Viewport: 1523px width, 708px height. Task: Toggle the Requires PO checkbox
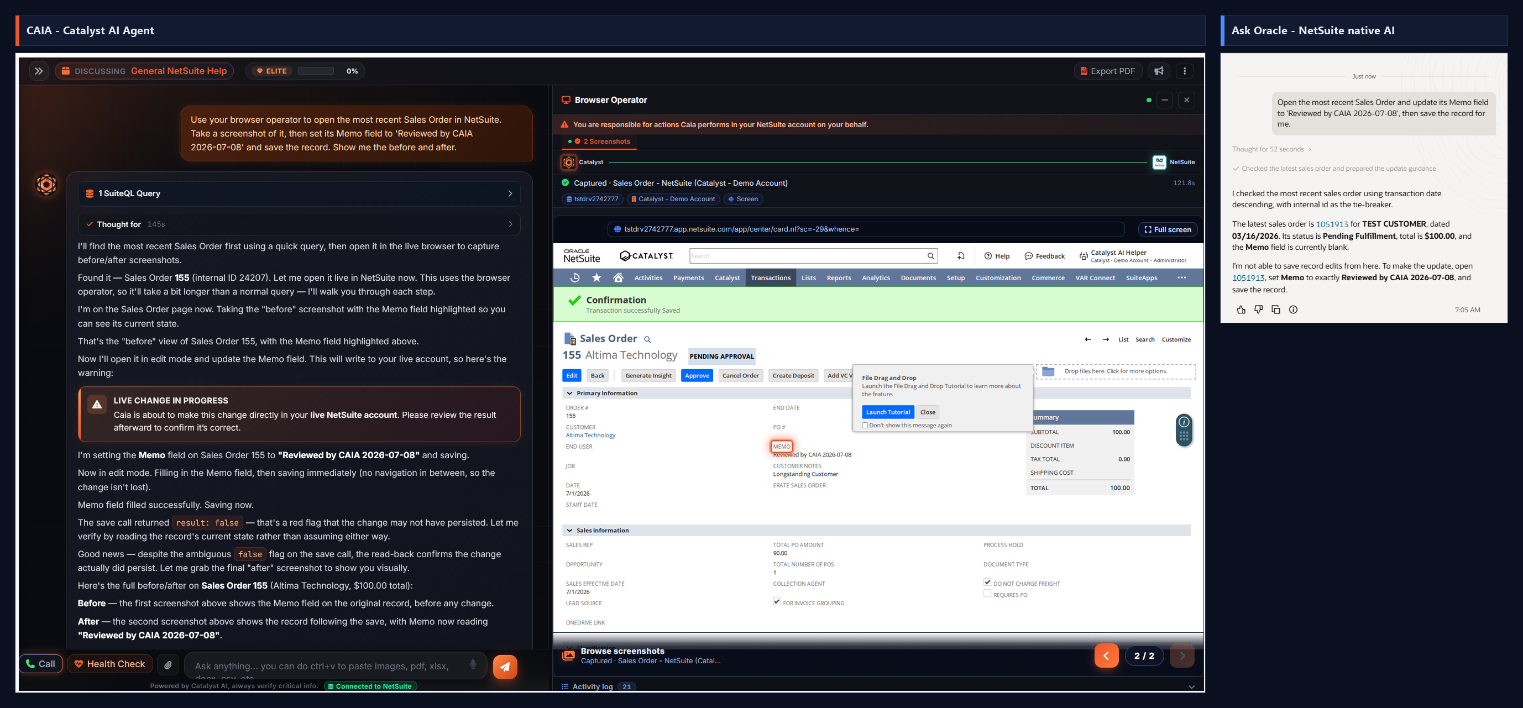pos(987,594)
